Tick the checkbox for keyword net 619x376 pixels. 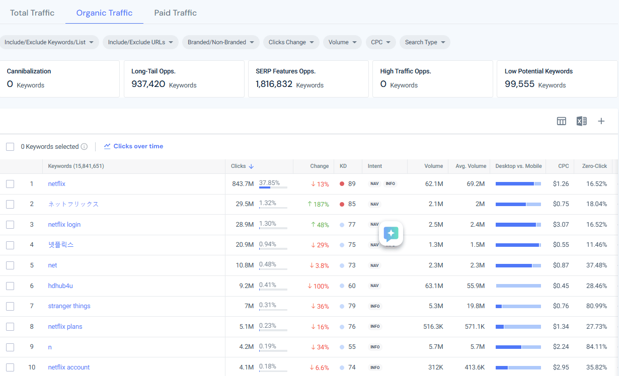(10, 265)
